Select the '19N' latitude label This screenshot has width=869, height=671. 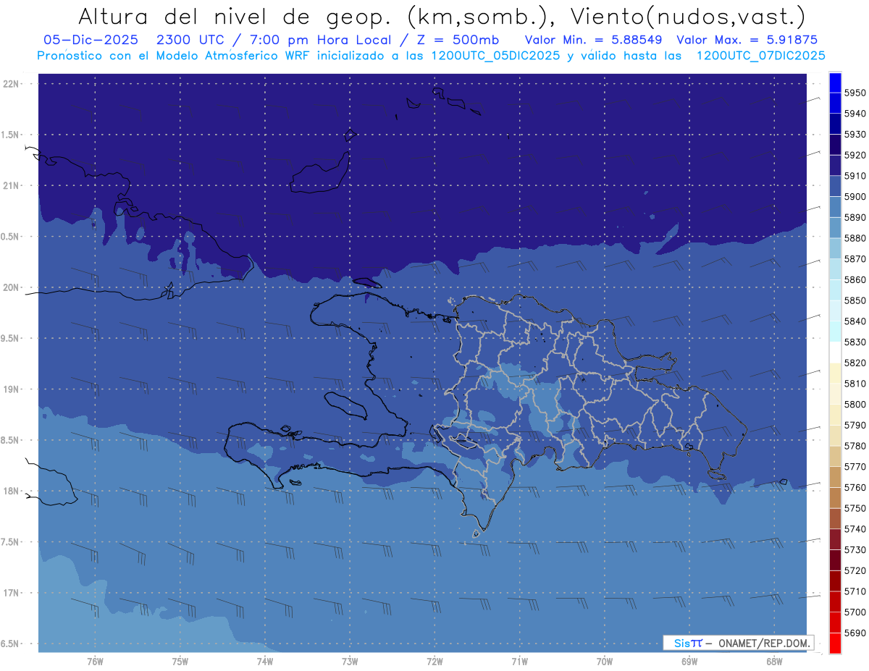pos(12,389)
